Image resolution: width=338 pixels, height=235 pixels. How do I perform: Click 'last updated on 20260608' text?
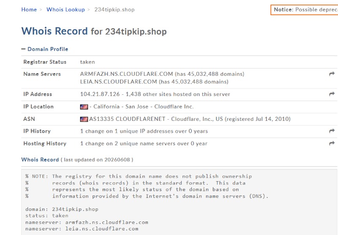97,160
